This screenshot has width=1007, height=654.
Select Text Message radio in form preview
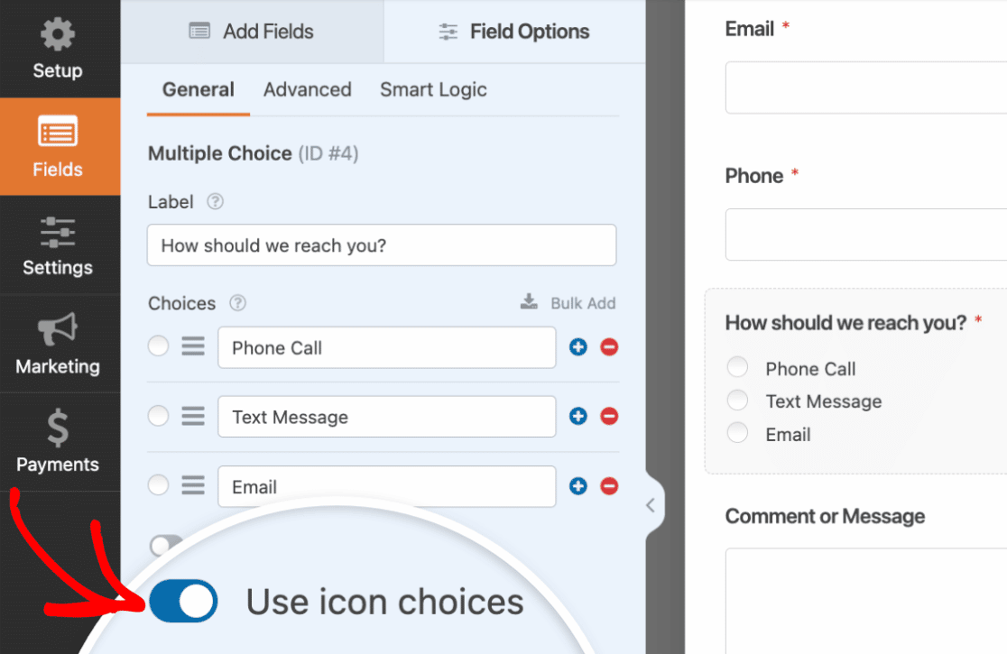738,401
